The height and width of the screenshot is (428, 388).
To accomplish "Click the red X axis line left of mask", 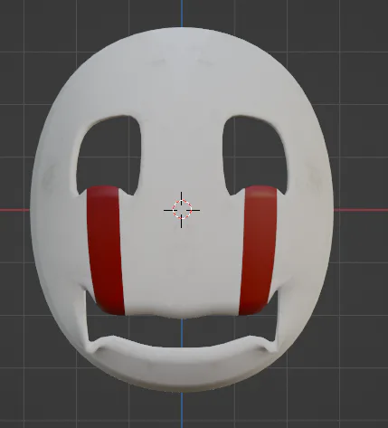I will coord(14,210).
